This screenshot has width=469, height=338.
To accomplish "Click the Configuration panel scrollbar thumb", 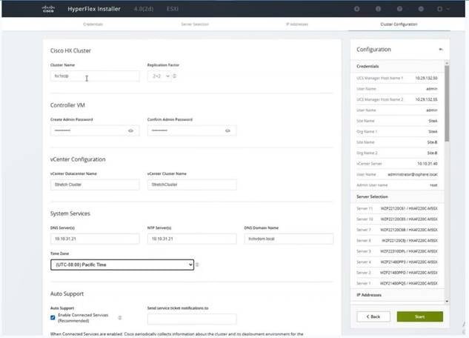I will [447, 103].
